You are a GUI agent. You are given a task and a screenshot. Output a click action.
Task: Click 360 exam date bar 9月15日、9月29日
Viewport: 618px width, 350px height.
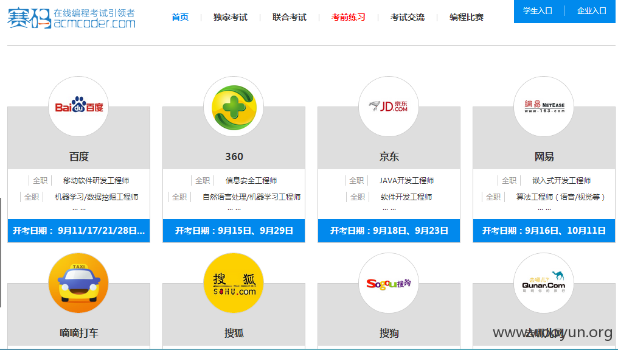click(234, 231)
